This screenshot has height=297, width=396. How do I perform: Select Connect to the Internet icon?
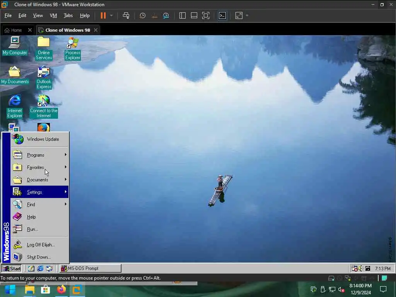pos(44,106)
